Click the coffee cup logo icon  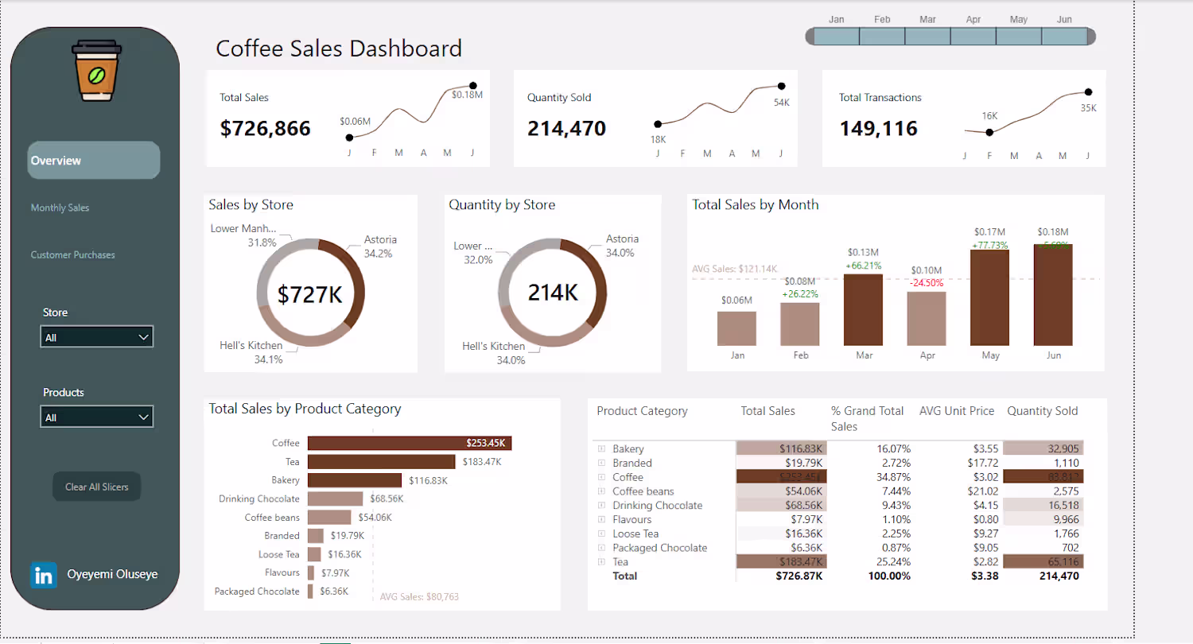(95, 72)
